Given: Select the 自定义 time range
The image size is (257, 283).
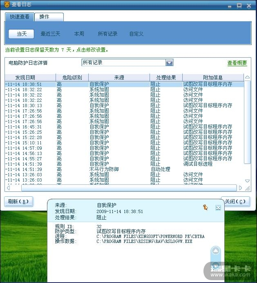Looking at the screenshot, I should 136,34.
